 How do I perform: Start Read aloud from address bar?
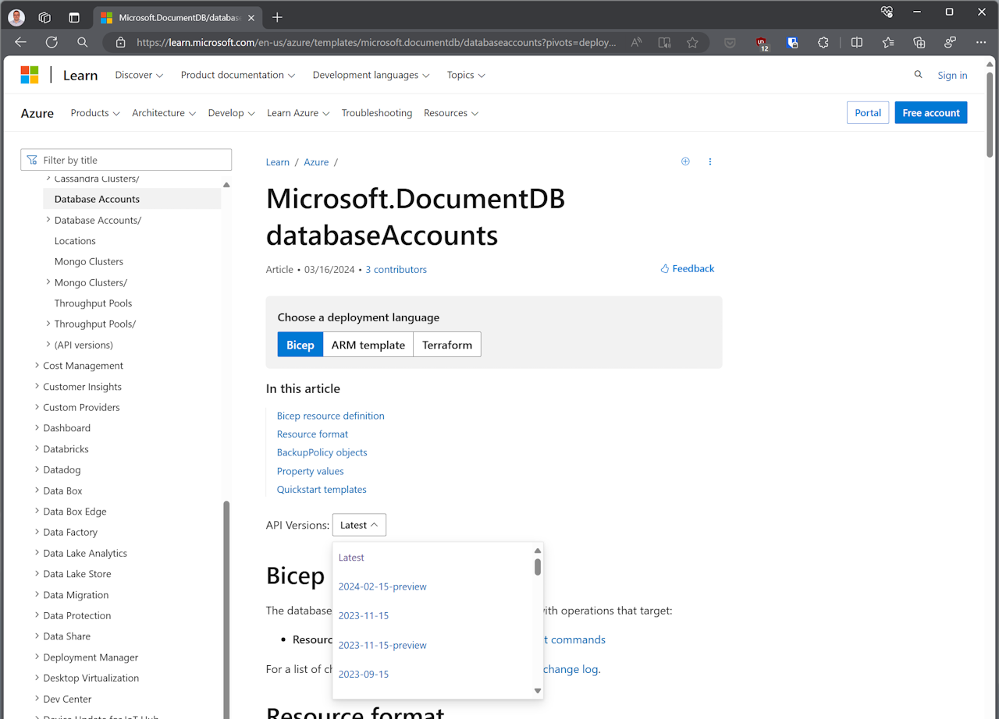636,43
